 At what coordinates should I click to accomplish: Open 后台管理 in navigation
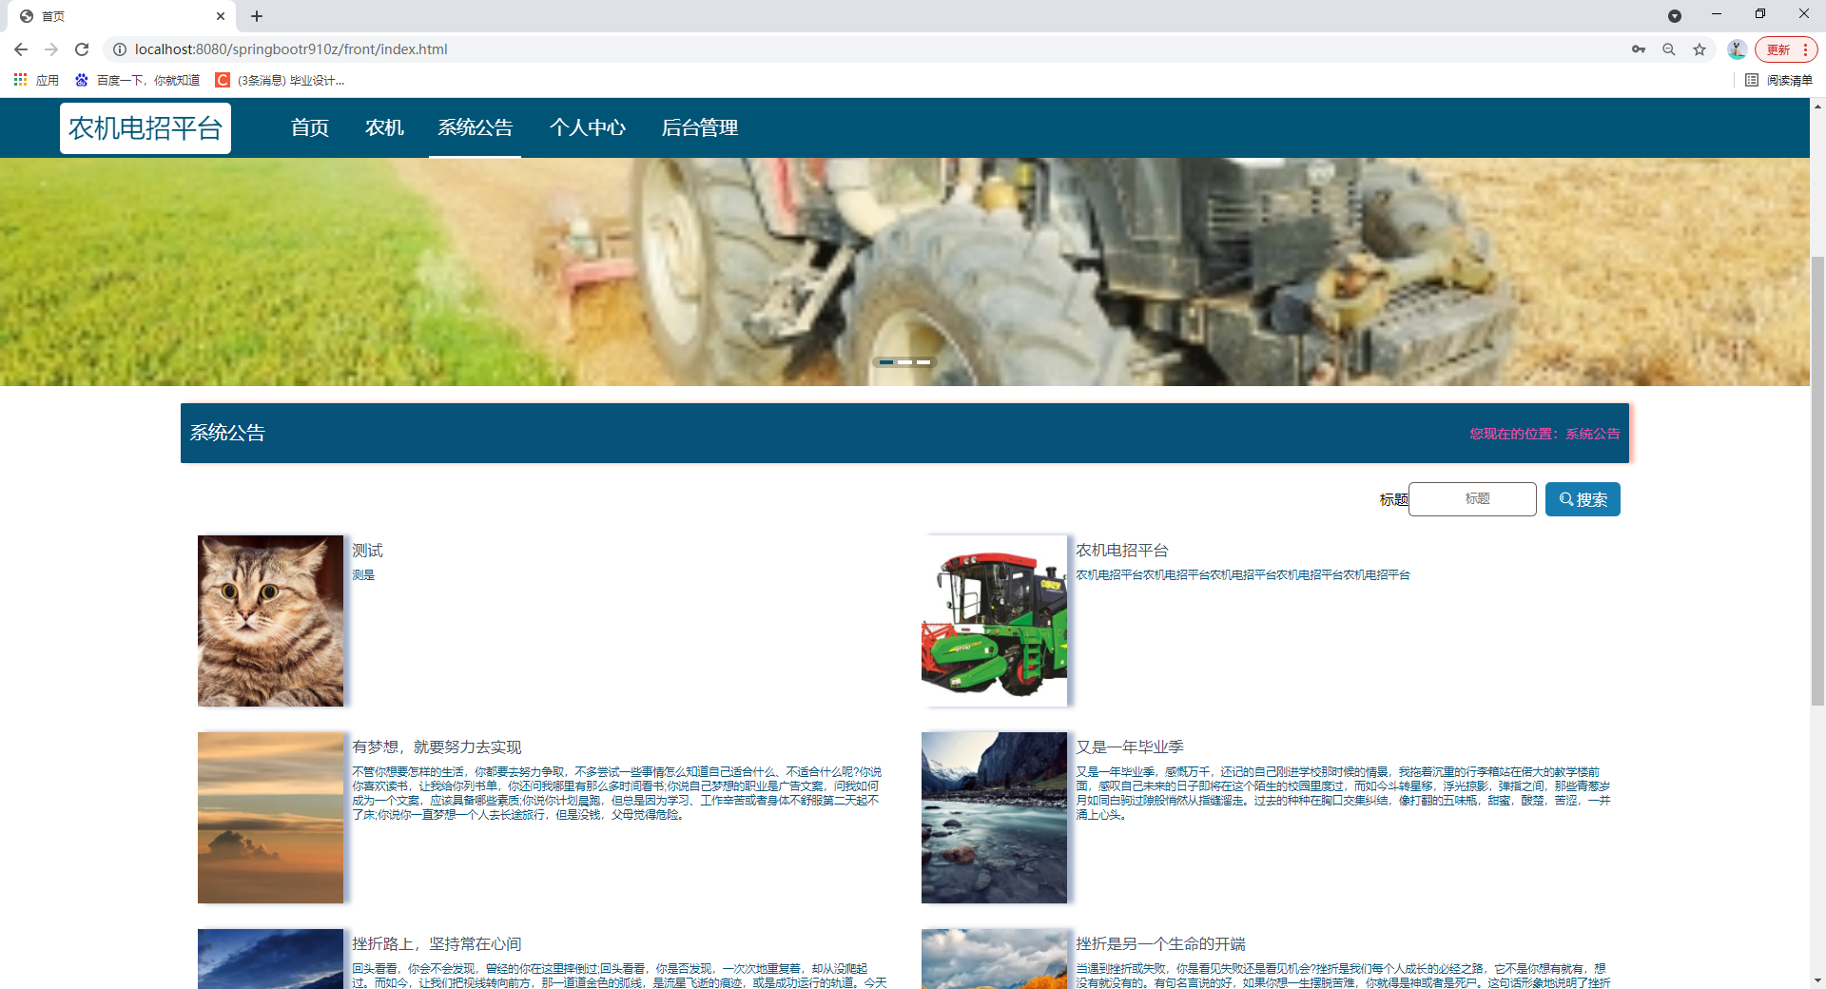[x=700, y=127]
